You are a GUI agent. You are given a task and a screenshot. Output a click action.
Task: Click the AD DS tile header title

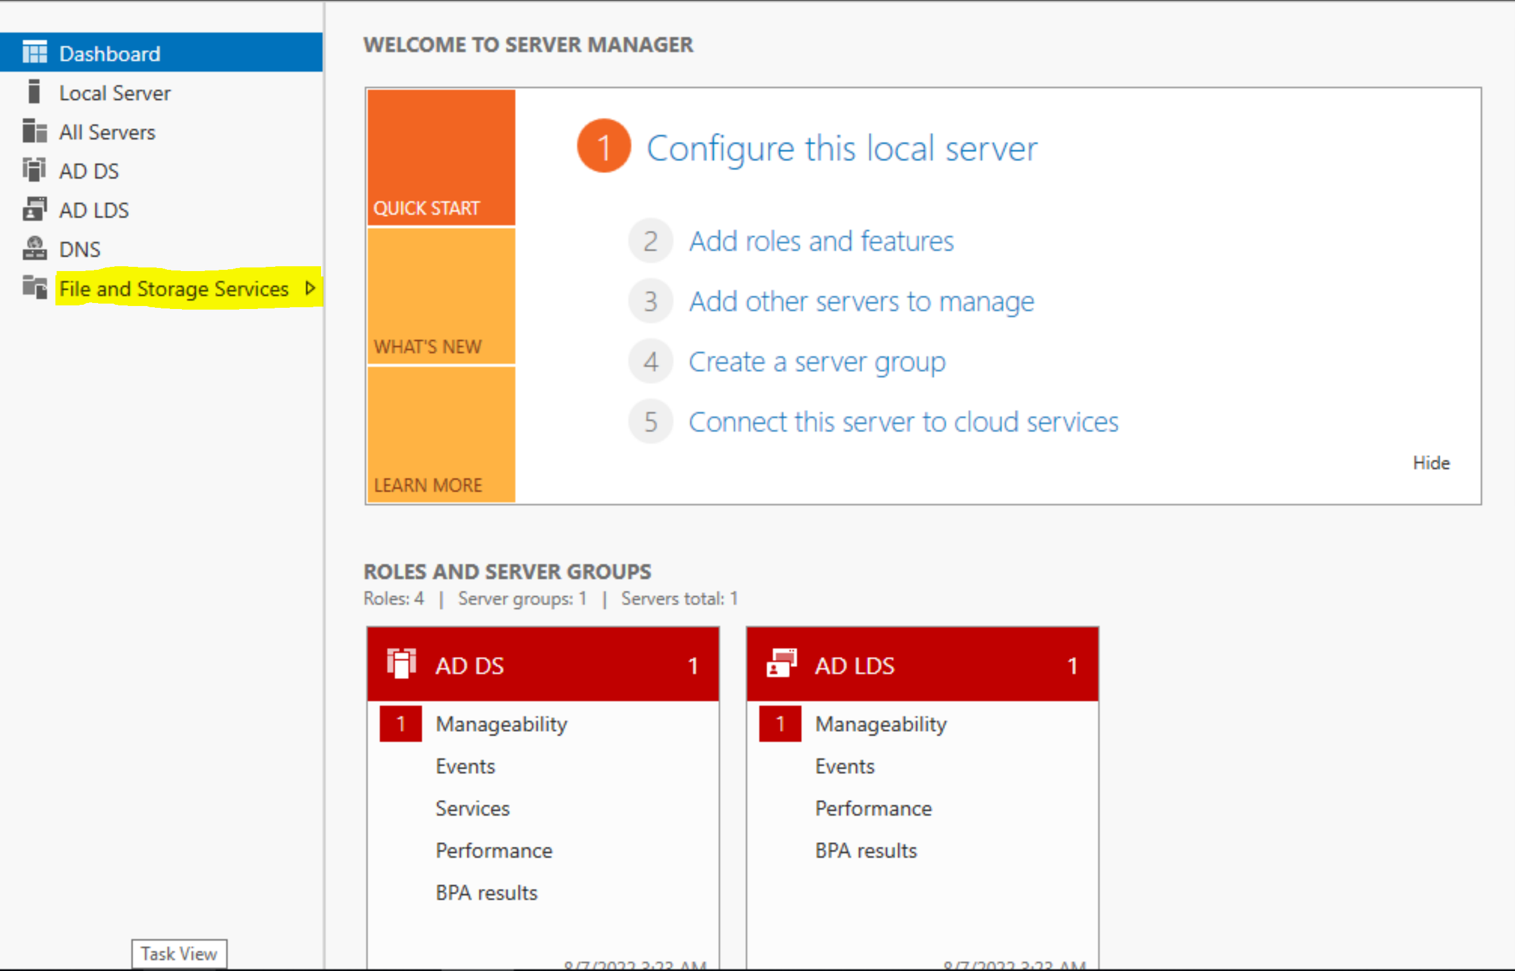click(470, 666)
